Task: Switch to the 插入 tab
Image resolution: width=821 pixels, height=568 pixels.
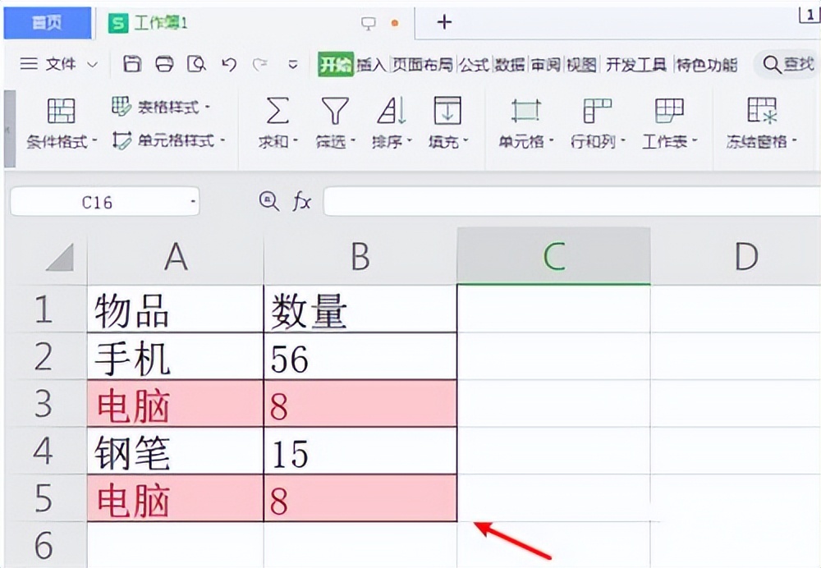Action: coord(371,65)
